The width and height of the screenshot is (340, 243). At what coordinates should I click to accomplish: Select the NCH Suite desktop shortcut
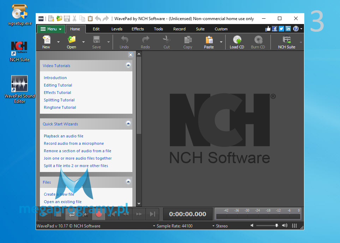pos(19,52)
